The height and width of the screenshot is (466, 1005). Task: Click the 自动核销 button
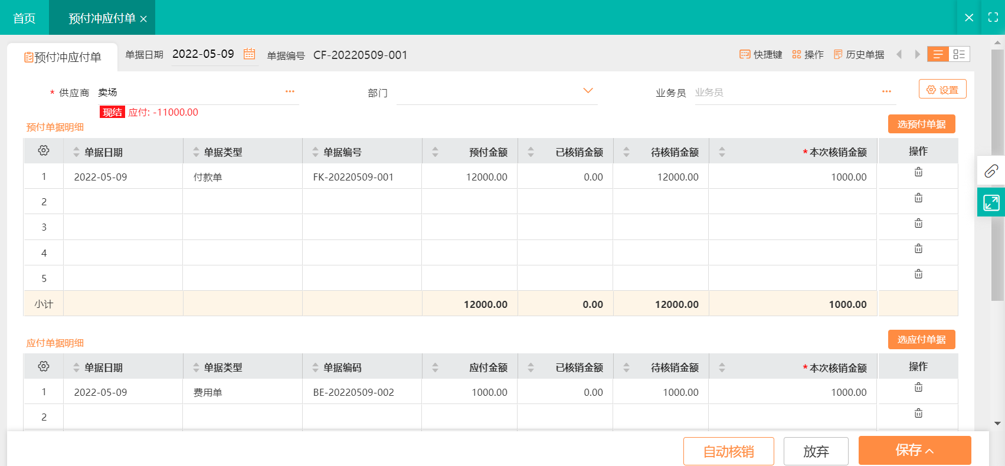(728, 451)
